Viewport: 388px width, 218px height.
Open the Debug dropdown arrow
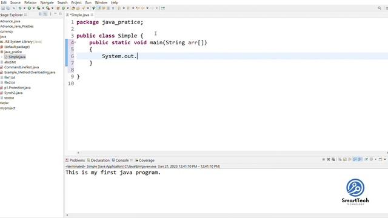point(24,8)
